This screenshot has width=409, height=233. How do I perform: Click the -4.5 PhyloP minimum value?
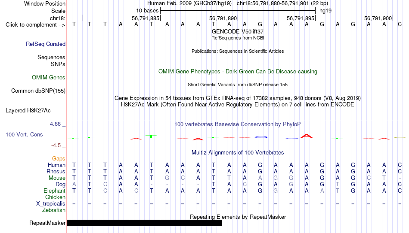point(56,145)
